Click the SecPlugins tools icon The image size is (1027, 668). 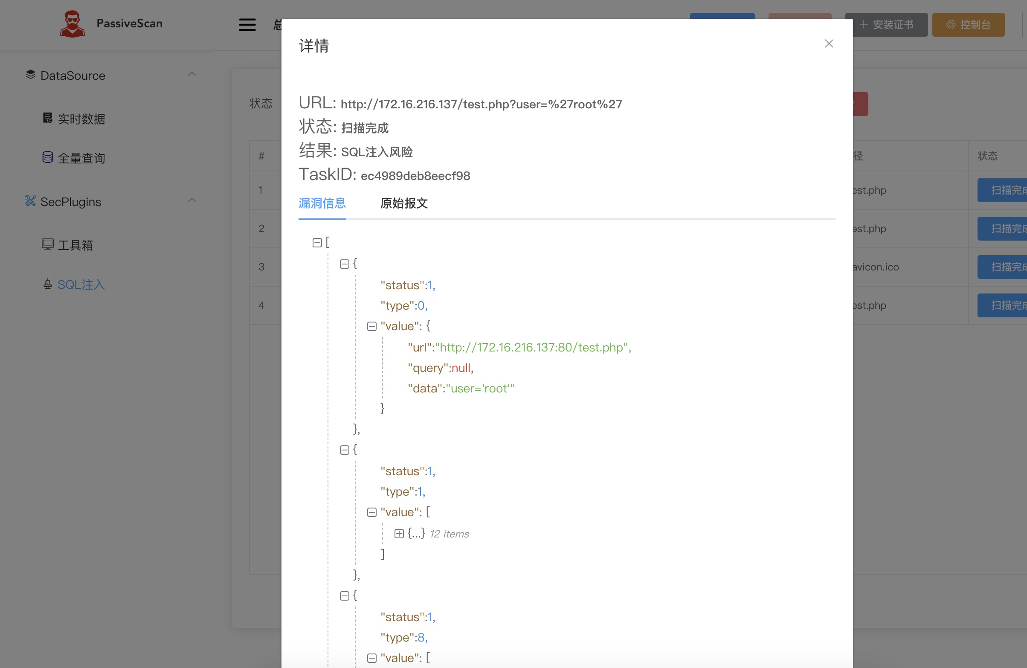pos(30,200)
